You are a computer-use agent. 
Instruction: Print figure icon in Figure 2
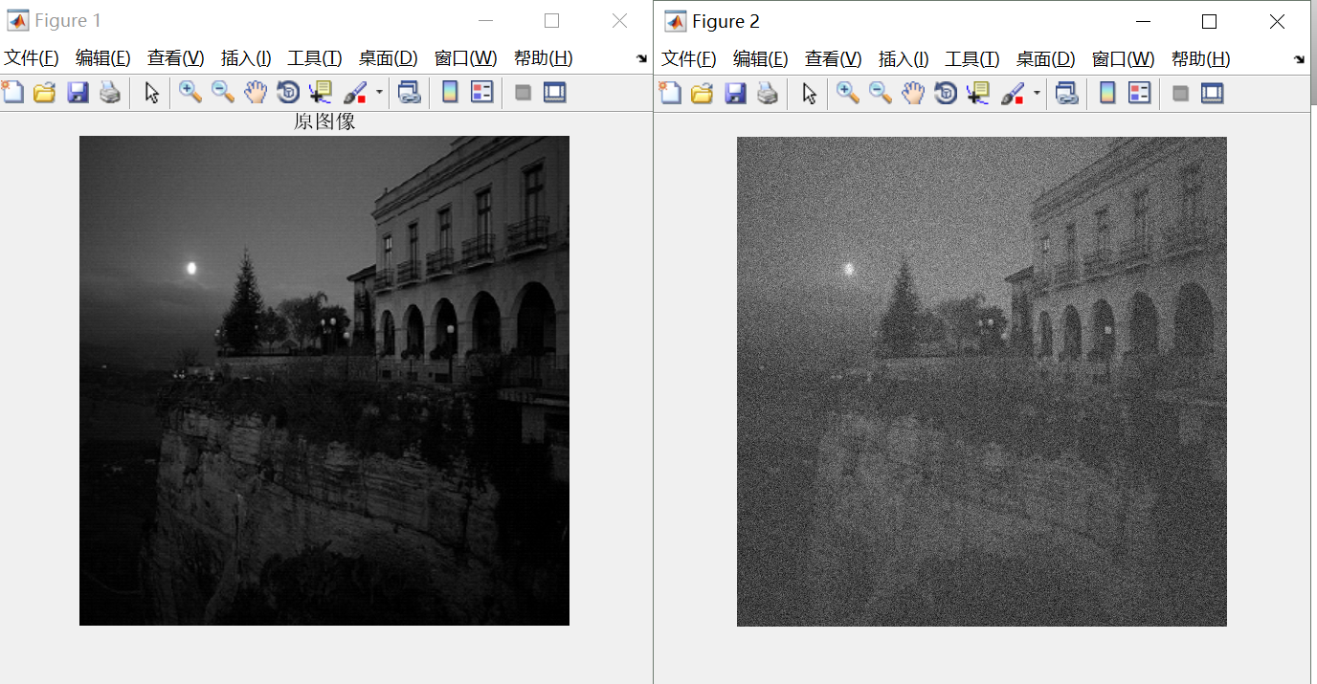pos(768,94)
